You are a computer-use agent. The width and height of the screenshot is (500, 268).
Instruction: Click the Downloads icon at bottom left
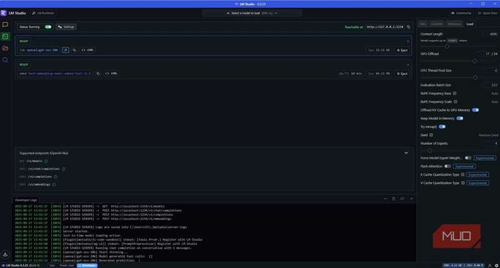coord(5,254)
